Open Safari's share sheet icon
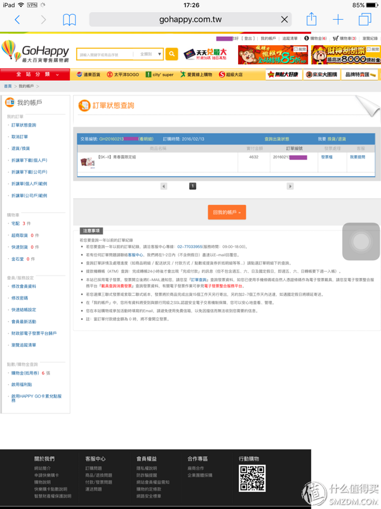 tap(311, 19)
